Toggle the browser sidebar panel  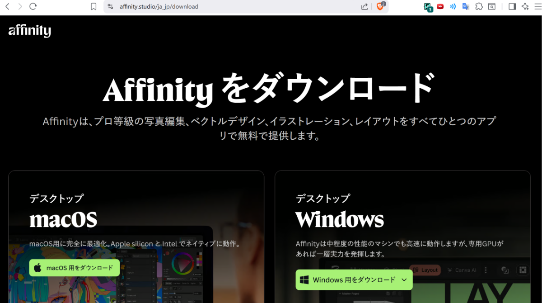[512, 6]
